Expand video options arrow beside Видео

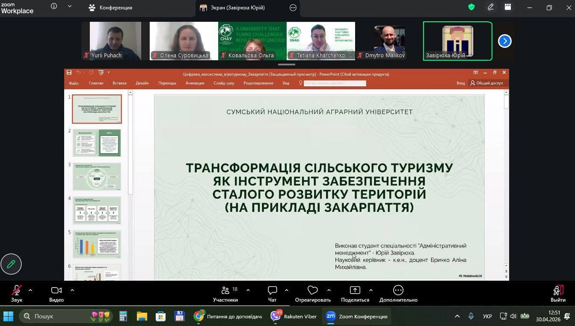tap(72, 290)
